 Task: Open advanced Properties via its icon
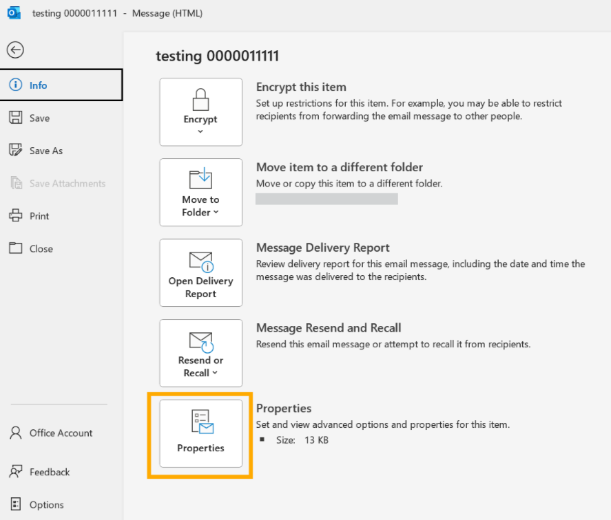[200, 422]
